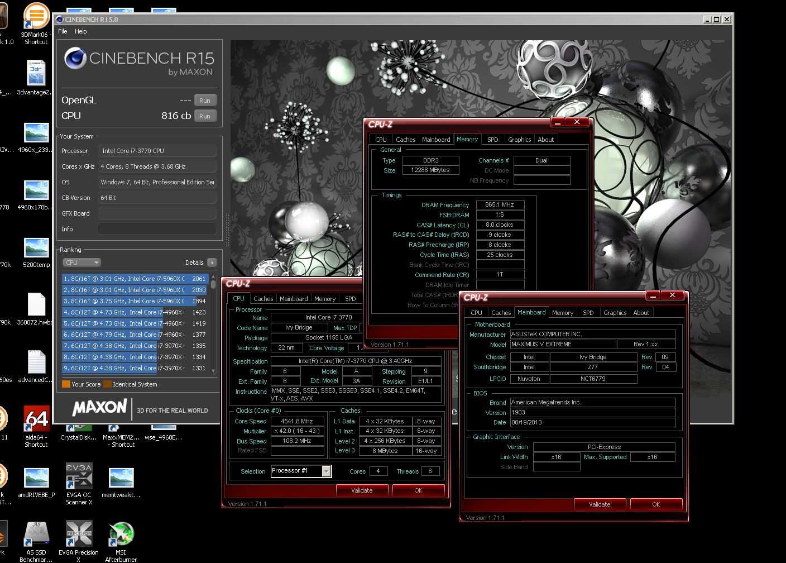This screenshot has width=786, height=563.
Task: Launch MSI Afterburner desktop icon
Action: (121, 535)
